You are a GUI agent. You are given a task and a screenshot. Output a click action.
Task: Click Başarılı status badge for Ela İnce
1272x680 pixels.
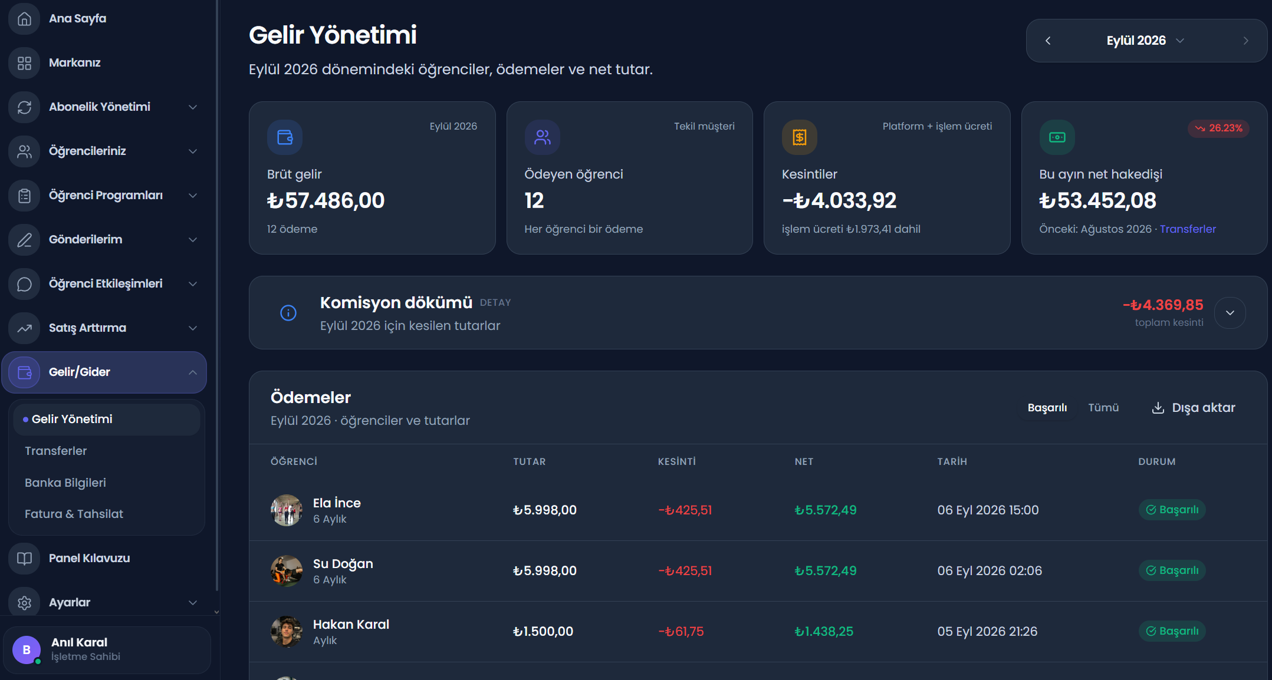coord(1172,510)
